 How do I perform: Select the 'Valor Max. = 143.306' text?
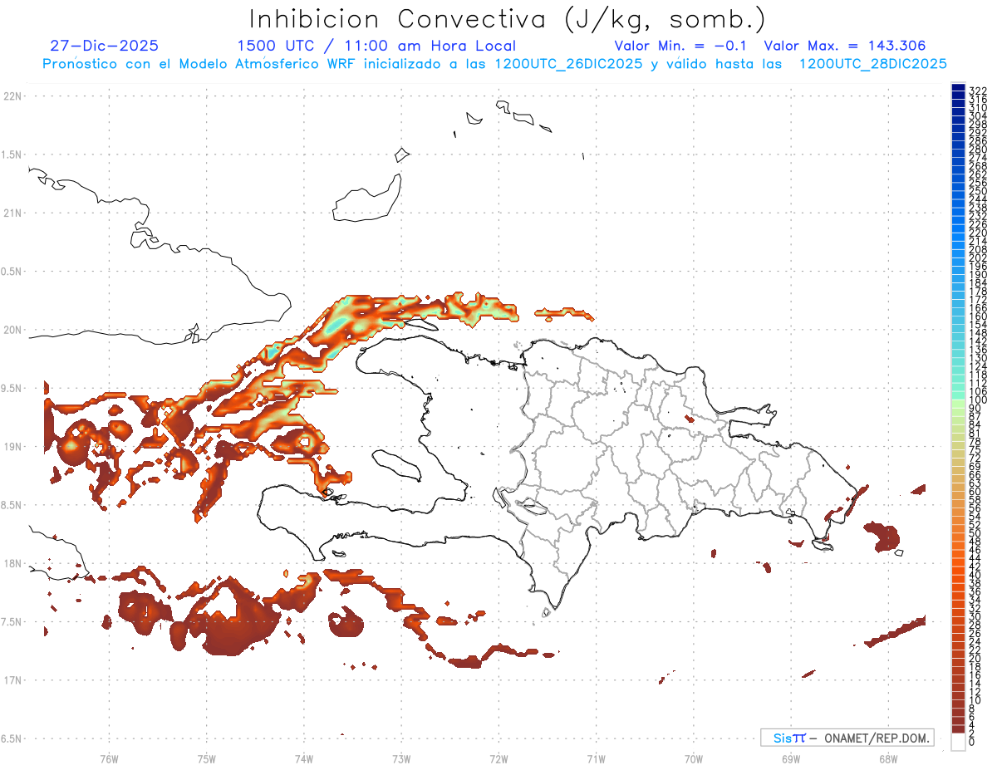click(845, 46)
